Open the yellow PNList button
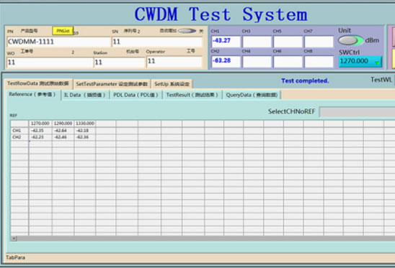The image size is (395, 268). [63, 31]
